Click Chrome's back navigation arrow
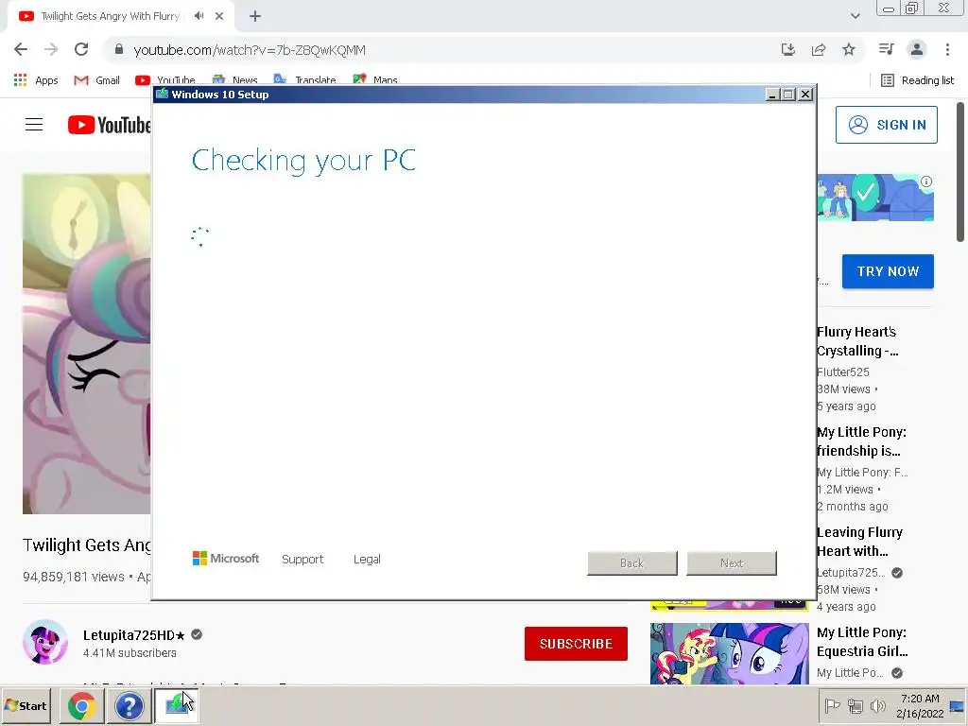Image resolution: width=968 pixels, height=726 pixels. click(21, 49)
